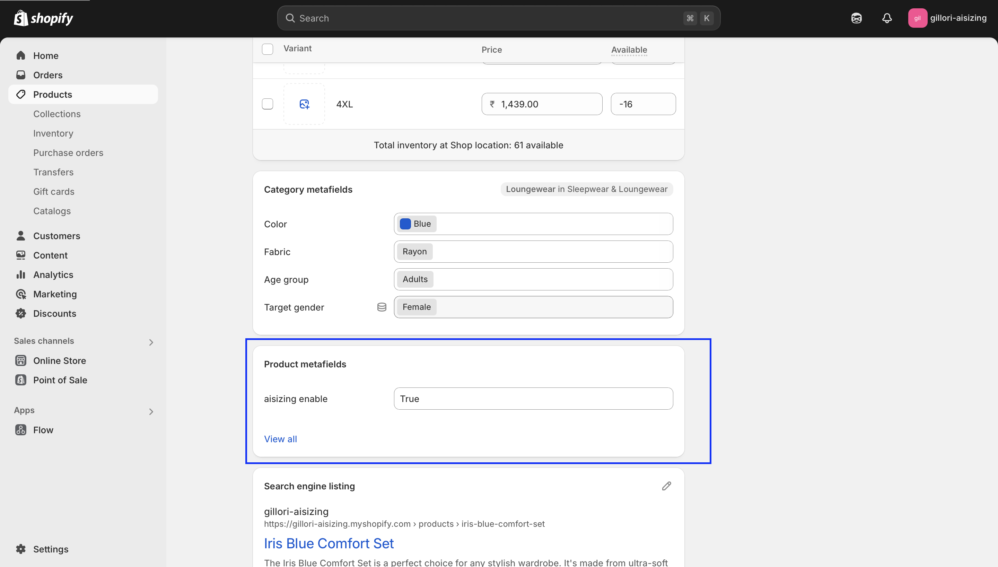The image size is (998, 567).
Task: Click the Rayon fabric tag
Action: 415,252
